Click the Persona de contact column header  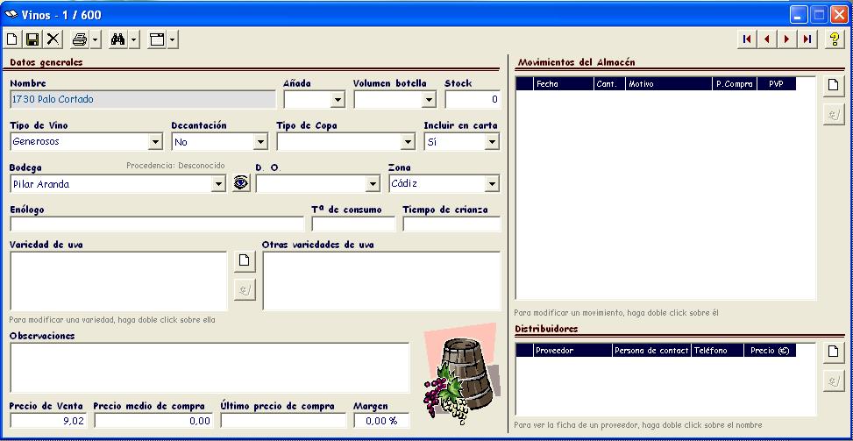click(x=651, y=350)
